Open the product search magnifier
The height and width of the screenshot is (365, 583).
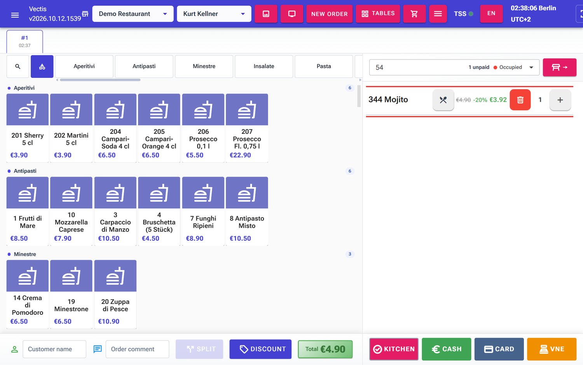coord(18,67)
